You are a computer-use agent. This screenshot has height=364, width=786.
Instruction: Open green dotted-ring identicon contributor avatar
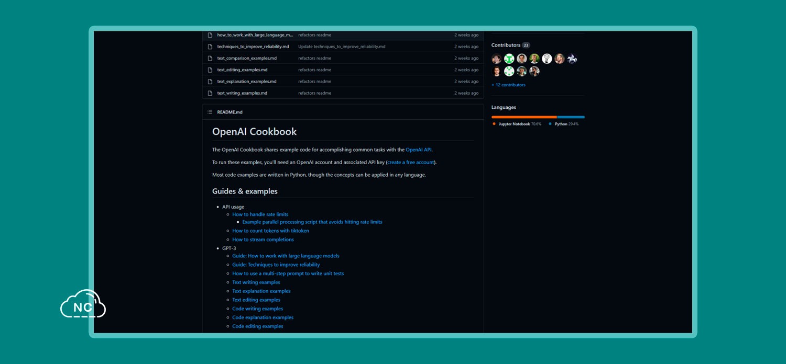509,71
